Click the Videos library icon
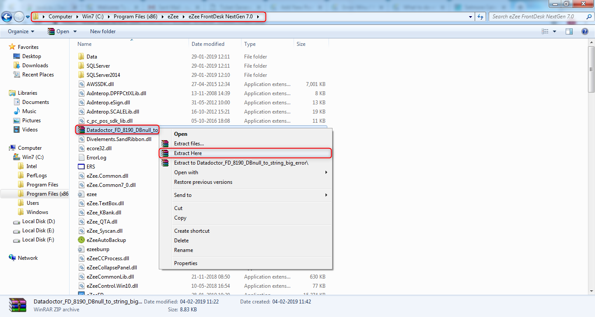 (17, 130)
